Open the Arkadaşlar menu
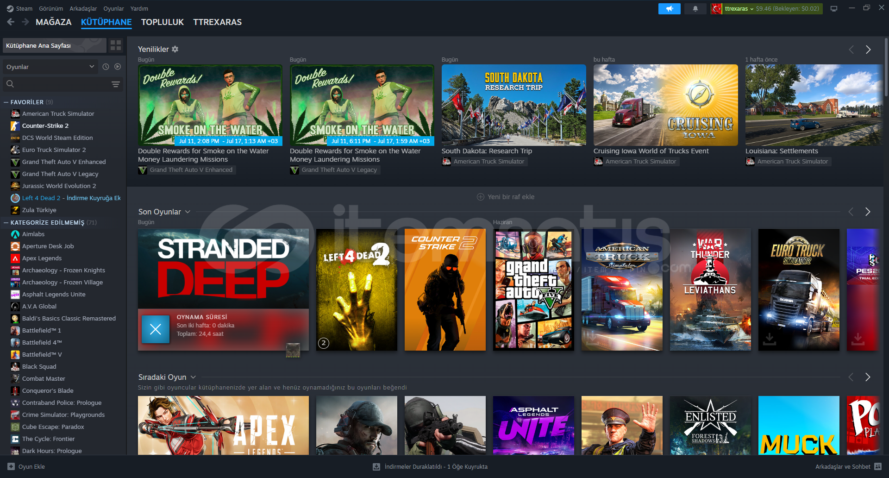889x478 pixels. 83,8
